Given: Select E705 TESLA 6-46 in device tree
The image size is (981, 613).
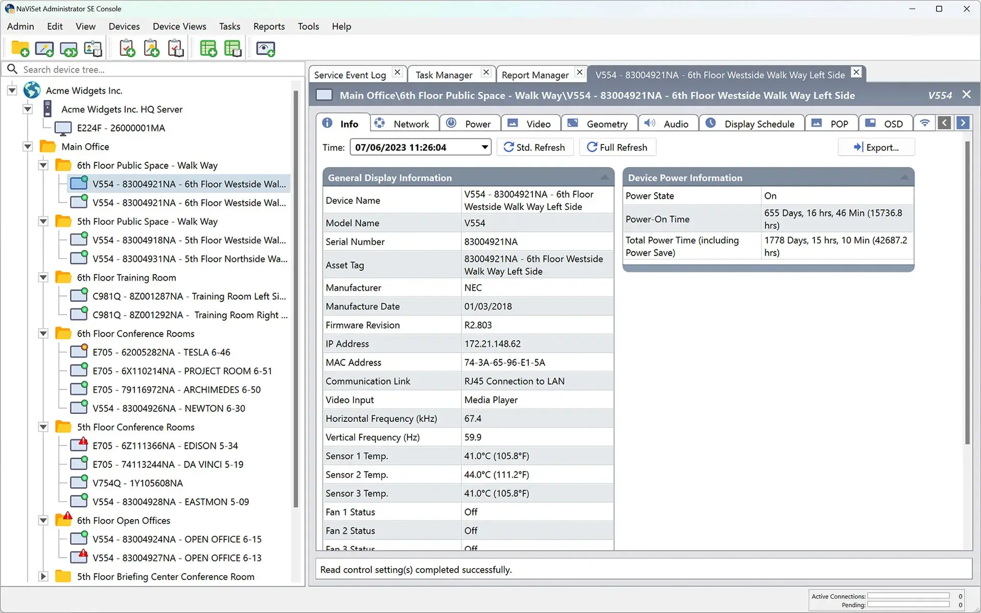Looking at the screenshot, I should pos(161,352).
